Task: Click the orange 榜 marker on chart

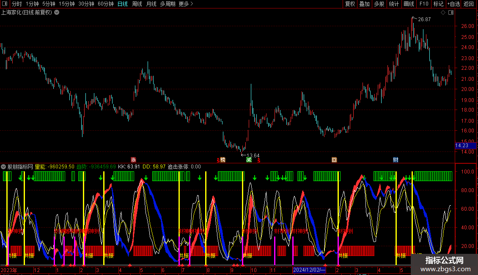Action: click(223, 160)
